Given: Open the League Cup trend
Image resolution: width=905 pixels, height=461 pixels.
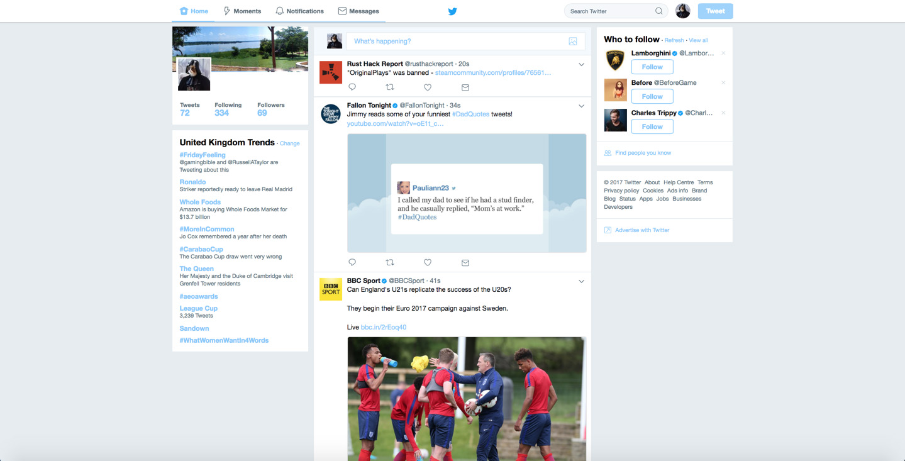Looking at the screenshot, I should [199, 308].
